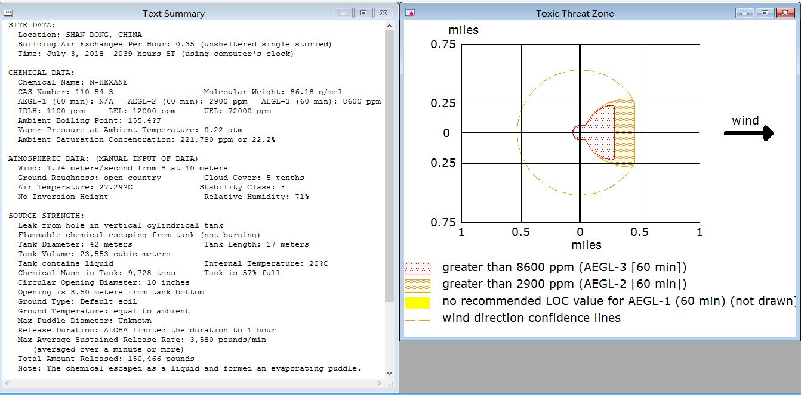Click the orange AEGL-2 legend swatch
Screen dimensions: 801x395
tap(417, 285)
